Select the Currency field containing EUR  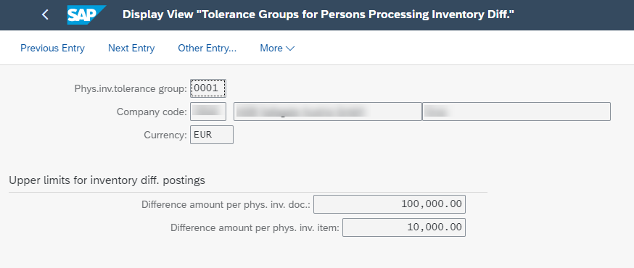212,135
